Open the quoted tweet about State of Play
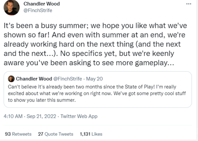The width and height of the screenshot is (198, 141). click(98, 89)
